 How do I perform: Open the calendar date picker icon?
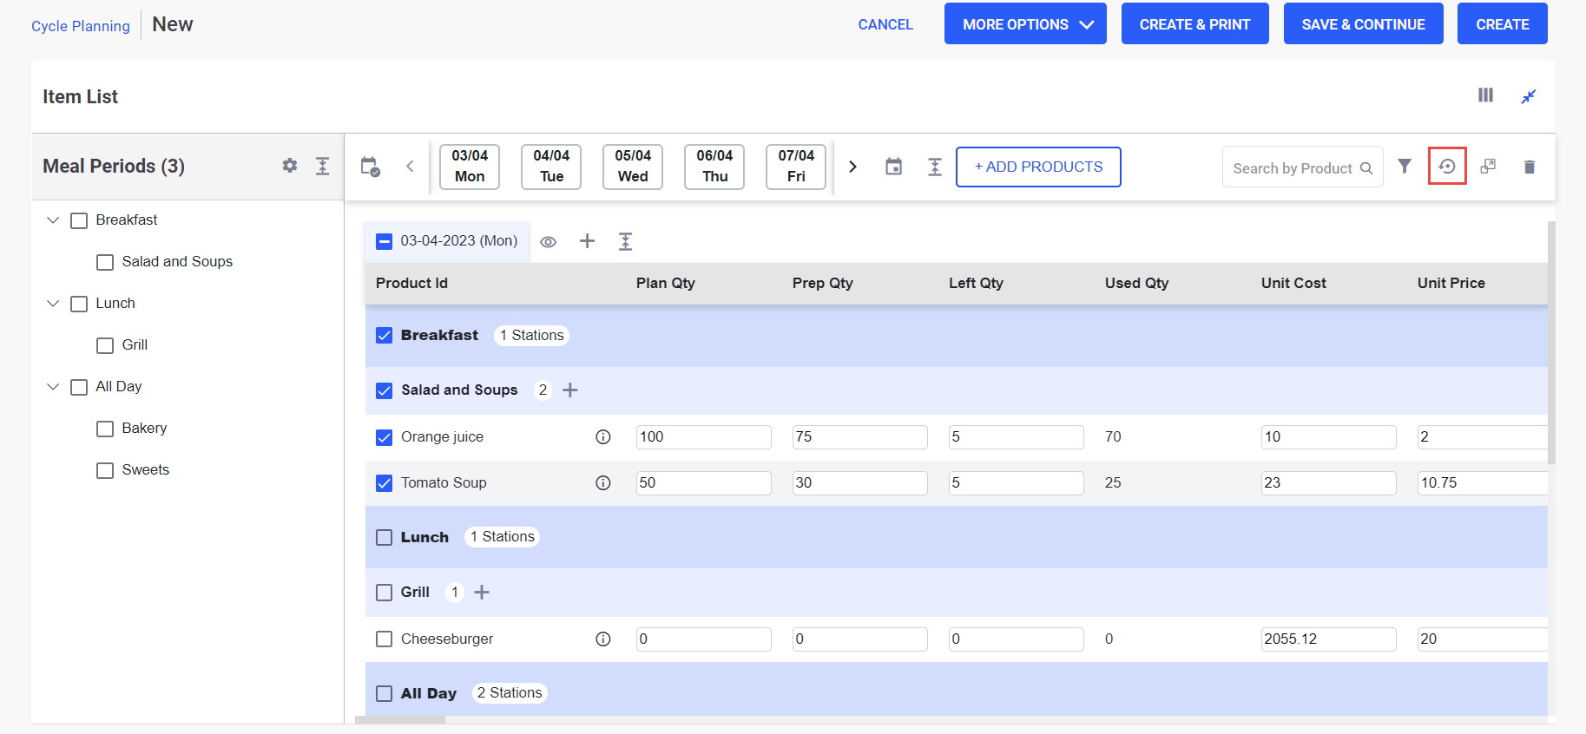pyautogui.click(x=893, y=167)
